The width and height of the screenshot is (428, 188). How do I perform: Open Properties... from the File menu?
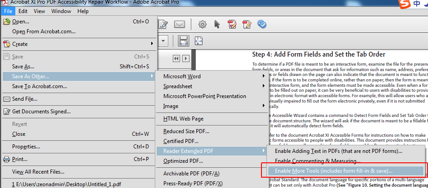tap(79, 147)
